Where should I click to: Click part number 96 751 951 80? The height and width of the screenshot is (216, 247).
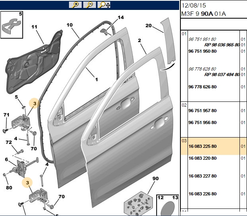(202, 39)
